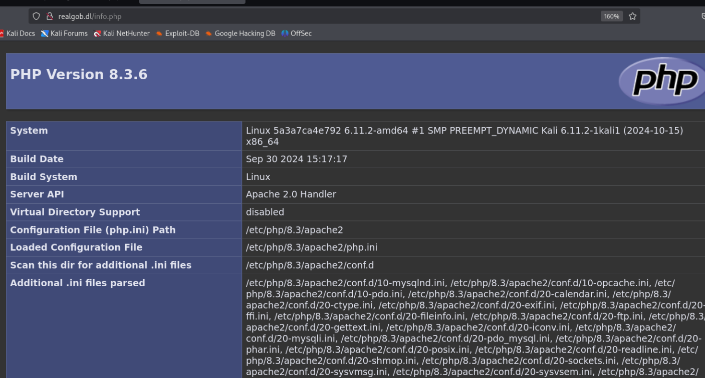Click the Scan this dir label

coord(101,265)
